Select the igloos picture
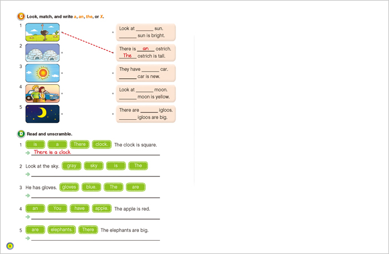The image size is (389, 254). tap(42, 53)
